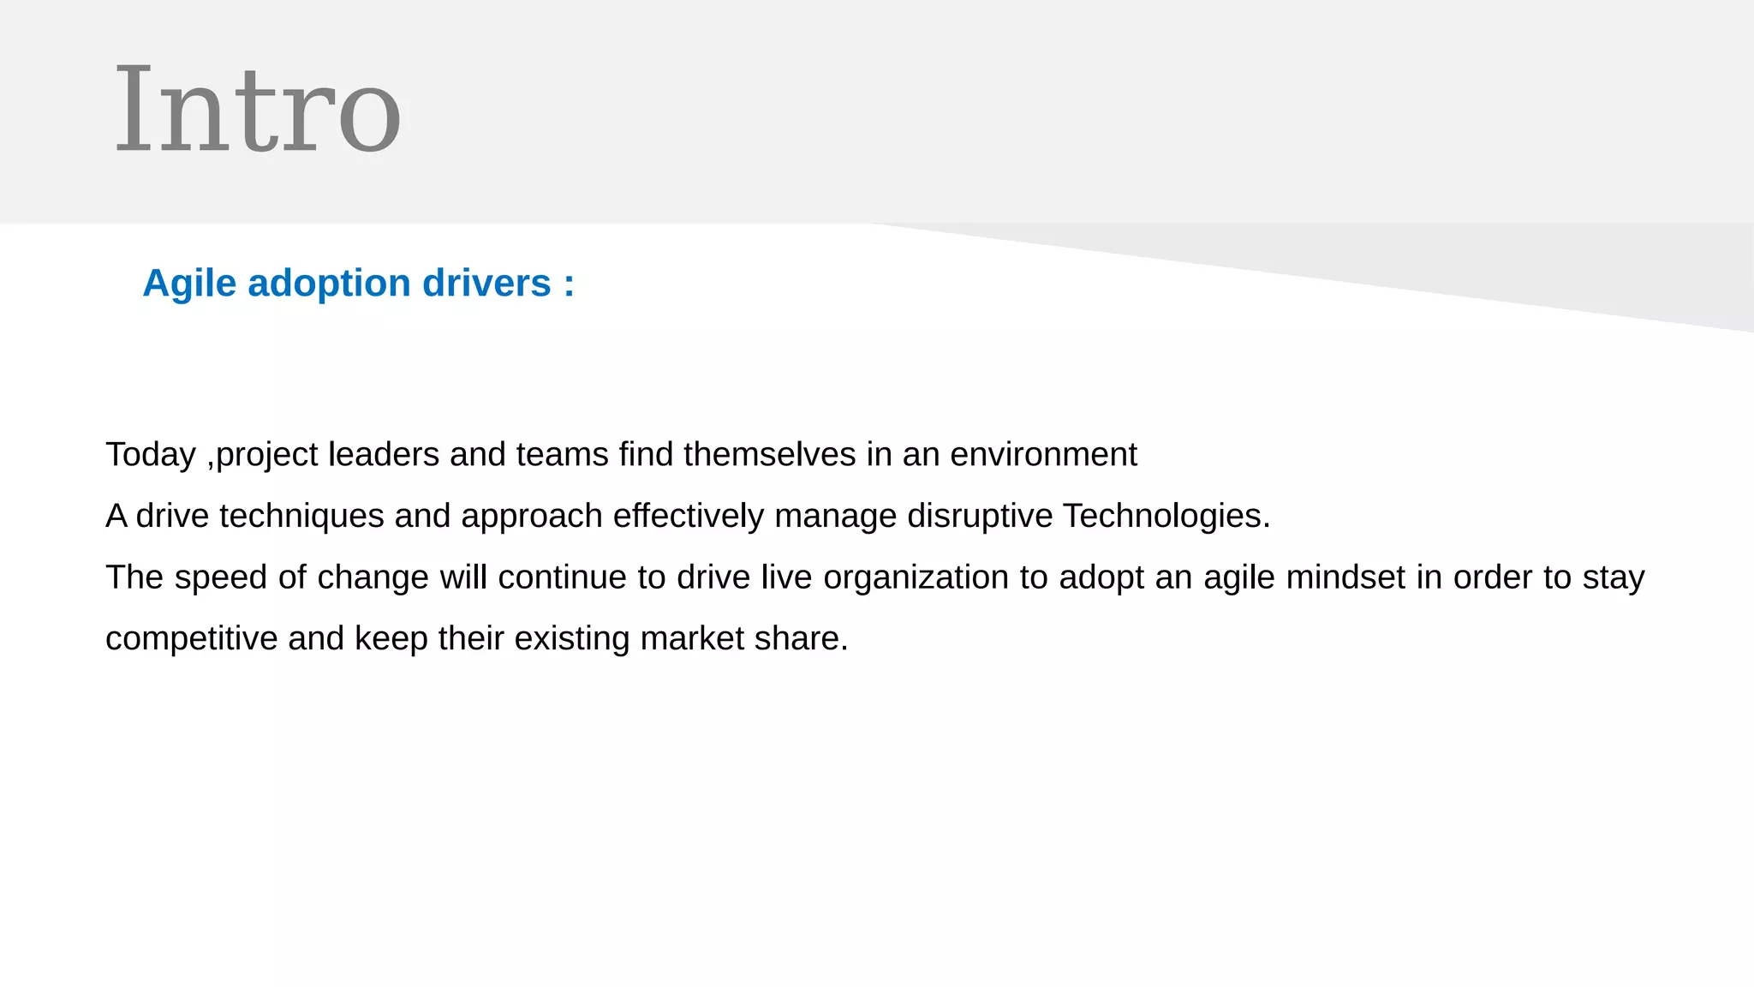Click the word 'existing' in last line
The width and height of the screenshot is (1754, 987).
[571, 638]
